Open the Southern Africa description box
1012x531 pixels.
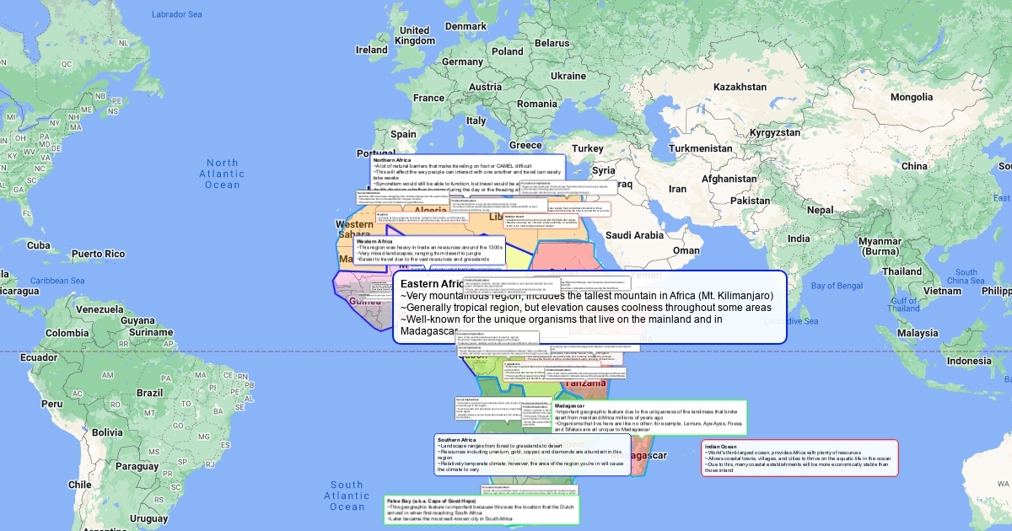pos(532,454)
